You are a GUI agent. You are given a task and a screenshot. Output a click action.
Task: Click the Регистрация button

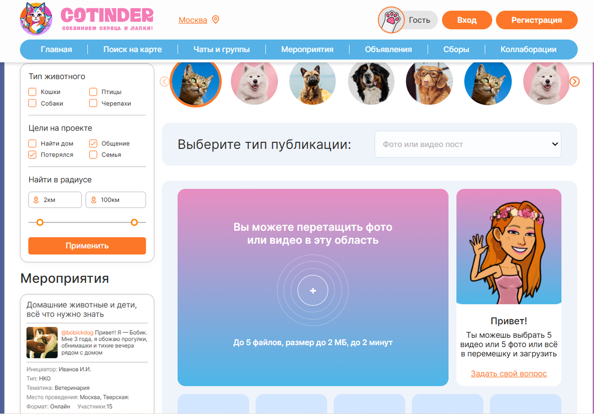pyautogui.click(x=537, y=20)
